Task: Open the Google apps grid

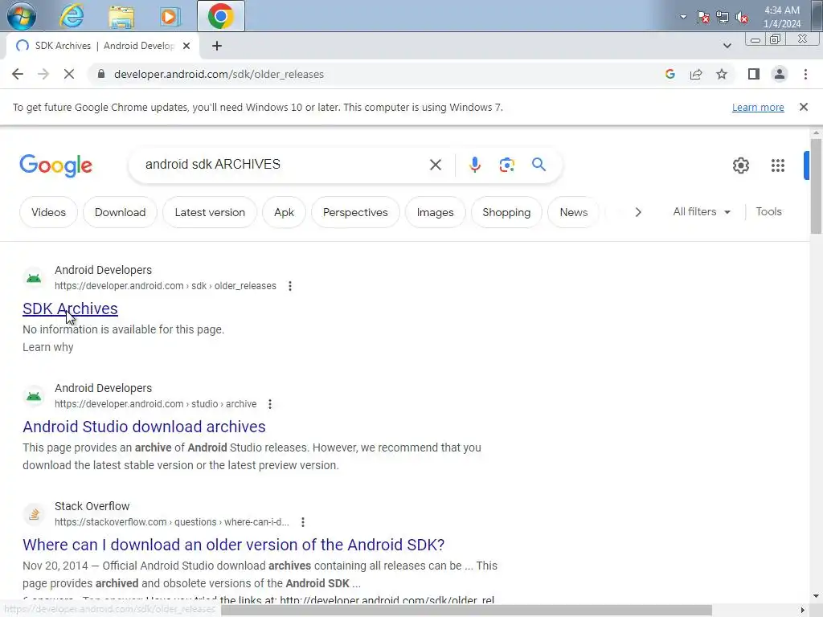Action: tap(777, 165)
